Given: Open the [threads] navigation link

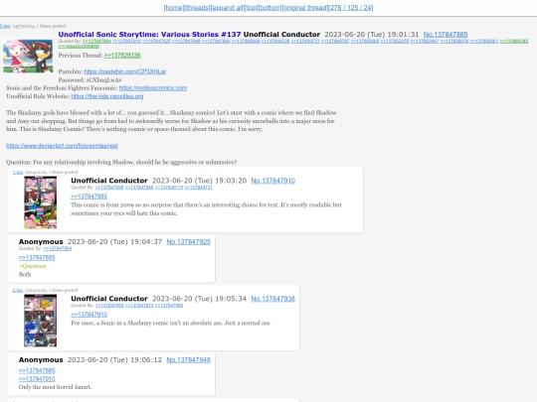Looking at the screenshot, I should coord(197,8).
